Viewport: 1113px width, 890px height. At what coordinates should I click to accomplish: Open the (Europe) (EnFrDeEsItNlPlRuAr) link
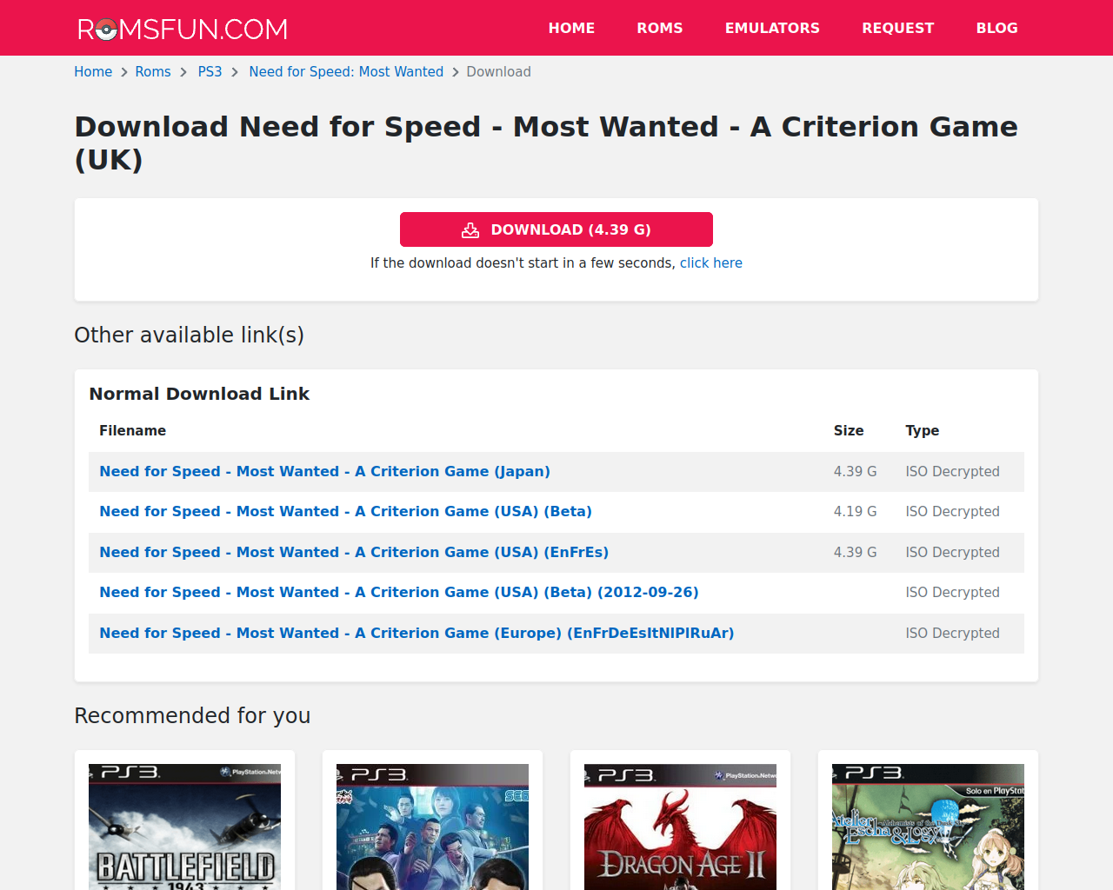point(417,634)
